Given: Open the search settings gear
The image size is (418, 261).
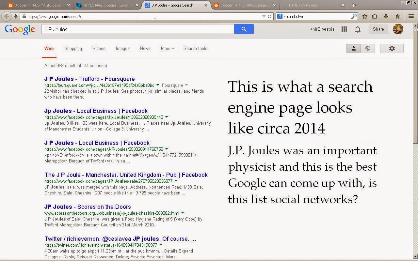Looking at the screenshot, I should coord(392,48).
